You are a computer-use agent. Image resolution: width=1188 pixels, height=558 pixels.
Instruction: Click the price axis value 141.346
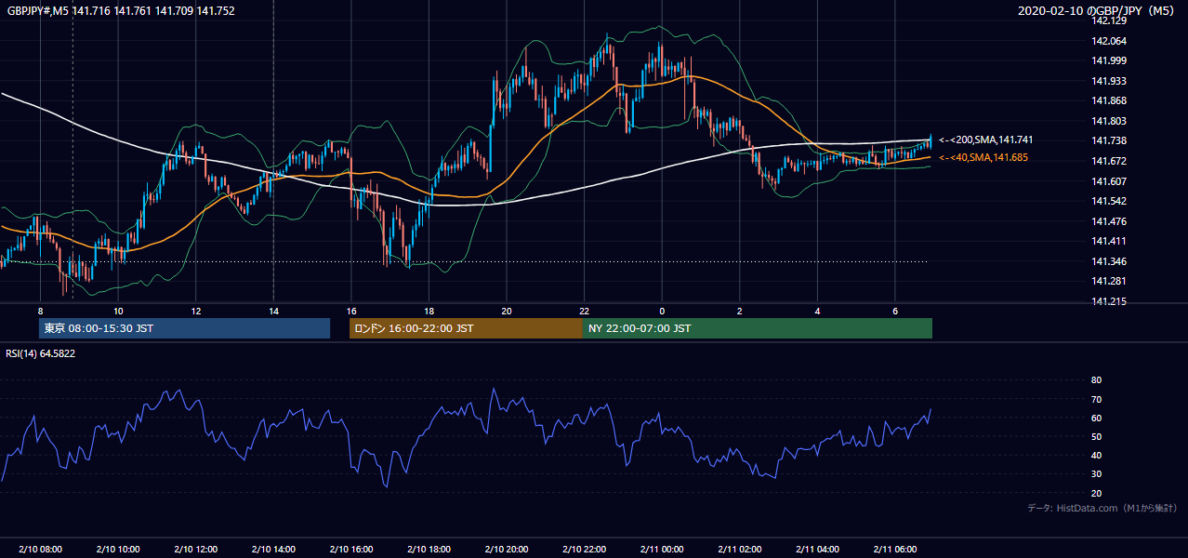tap(1109, 261)
